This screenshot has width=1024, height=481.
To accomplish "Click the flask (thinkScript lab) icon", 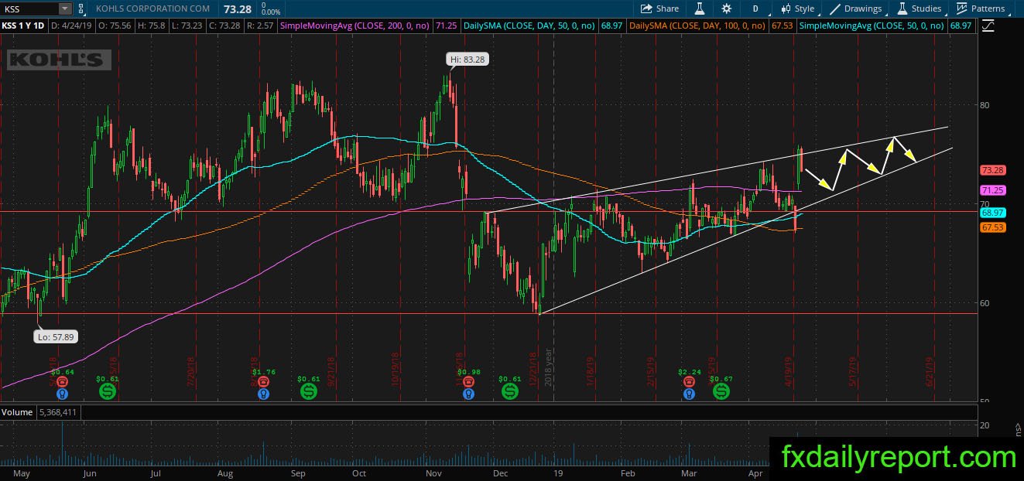I will click(699, 9).
